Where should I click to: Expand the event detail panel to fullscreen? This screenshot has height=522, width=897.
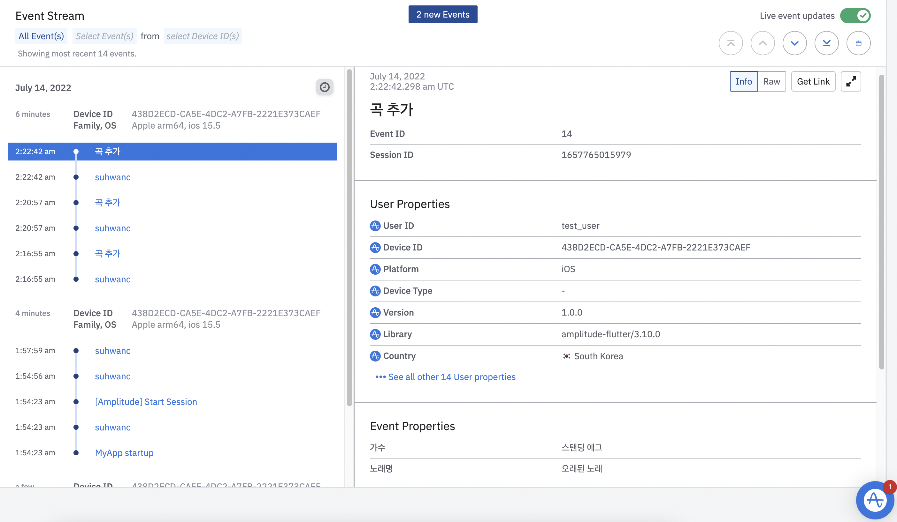point(851,81)
